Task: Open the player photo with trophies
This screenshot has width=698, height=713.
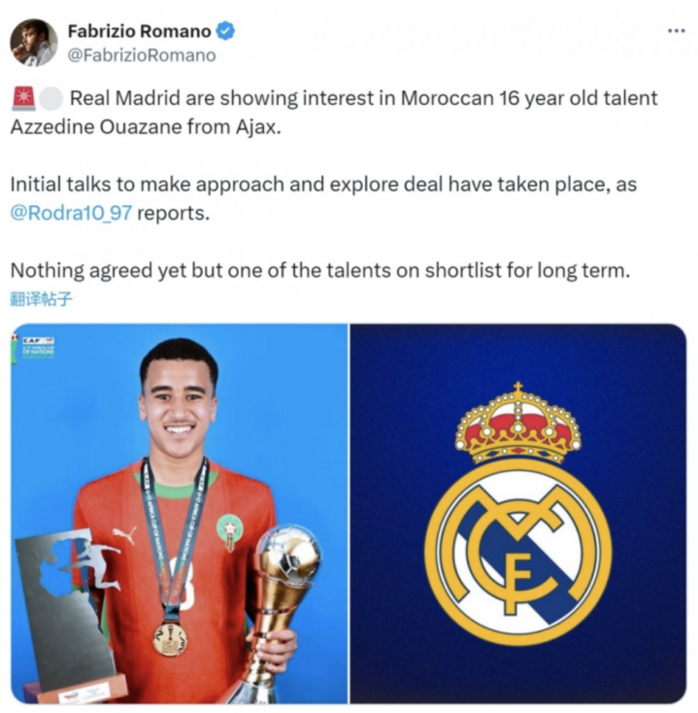Action: point(180,513)
